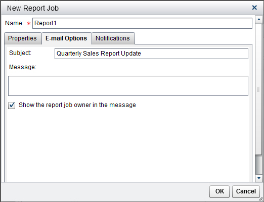The width and height of the screenshot is (264, 202).
Task: Click the Message label
Action: click(x=23, y=67)
